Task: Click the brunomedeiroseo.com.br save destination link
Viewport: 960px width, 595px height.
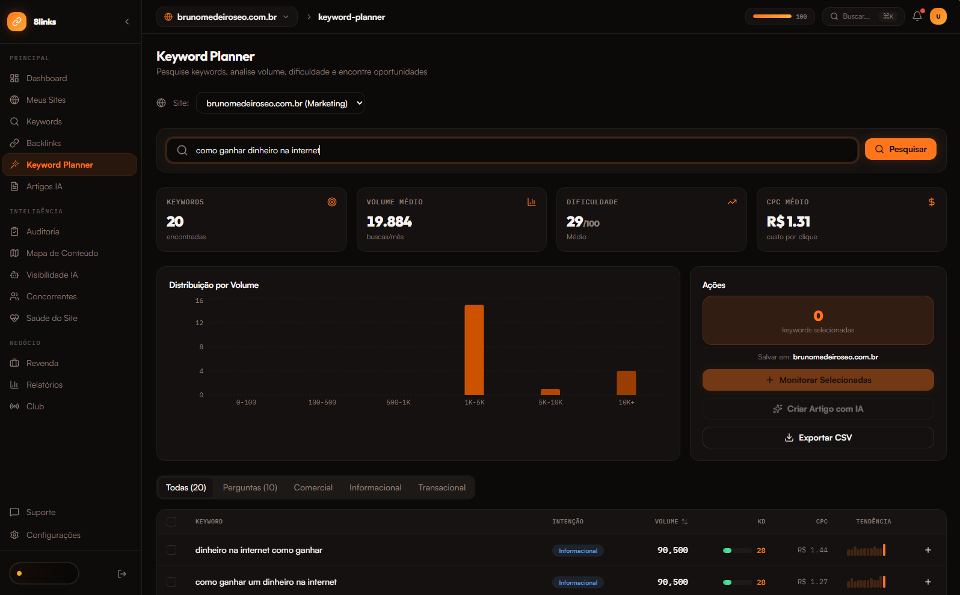Action: [835, 357]
